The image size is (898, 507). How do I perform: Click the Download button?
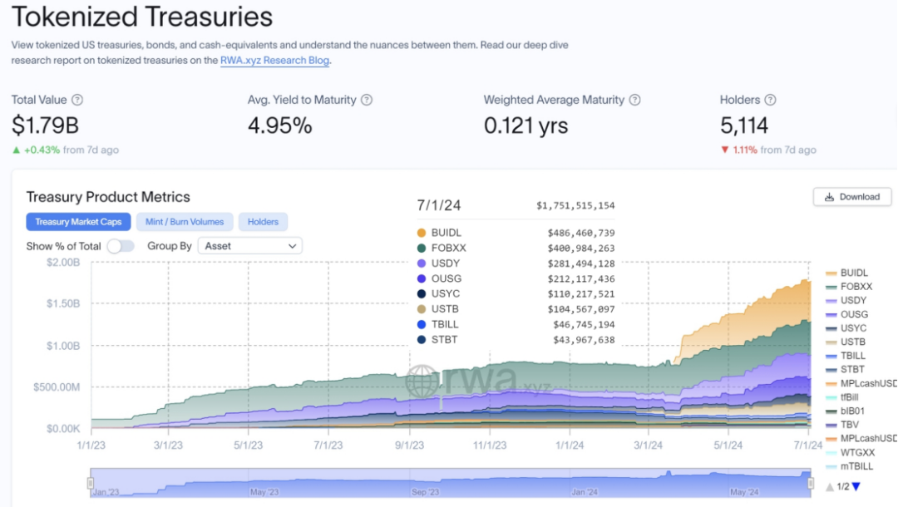tap(852, 197)
